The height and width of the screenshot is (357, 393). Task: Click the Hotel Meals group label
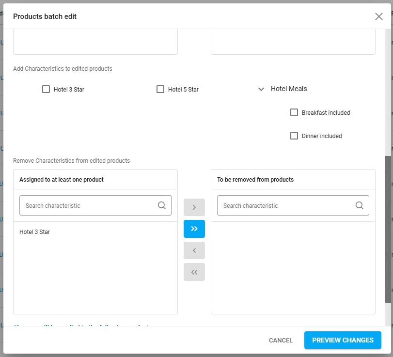pyautogui.click(x=289, y=89)
